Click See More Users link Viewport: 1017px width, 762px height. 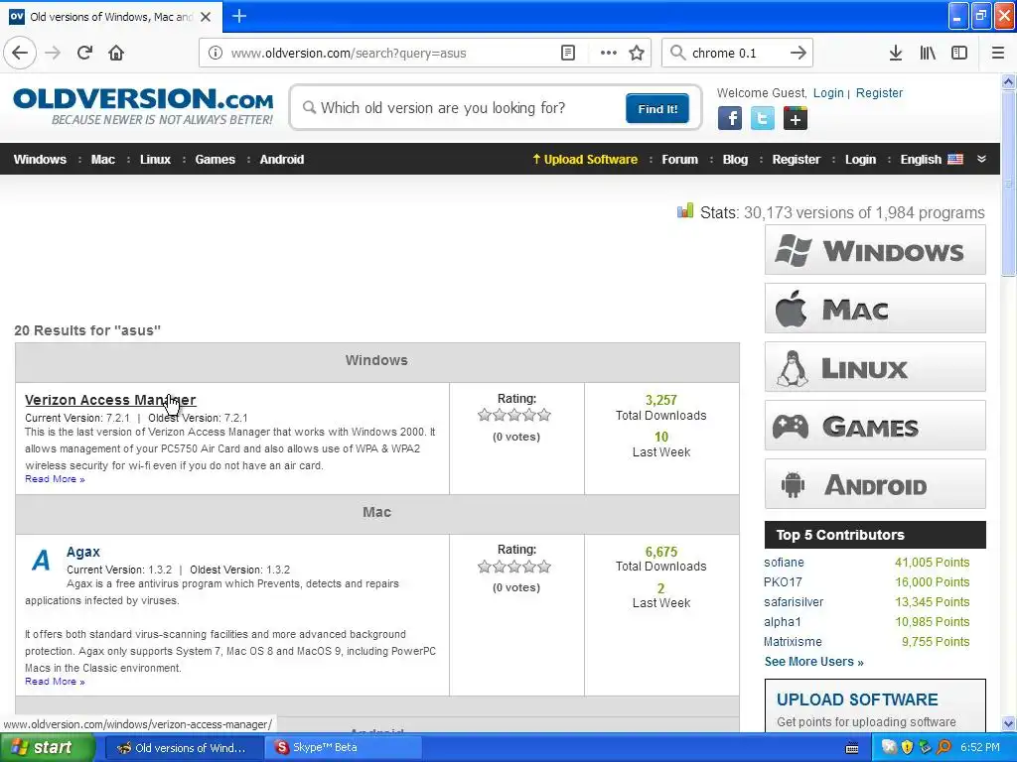pyautogui.click(x=814, y=662)
